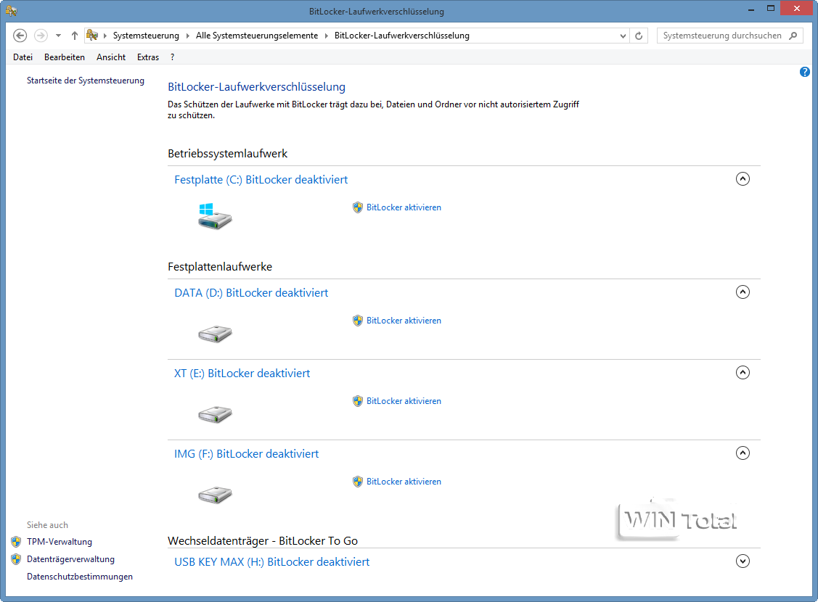Click the BitLocker window title bar icon
The height and width of the screenshot is (602, 818).
11,10
